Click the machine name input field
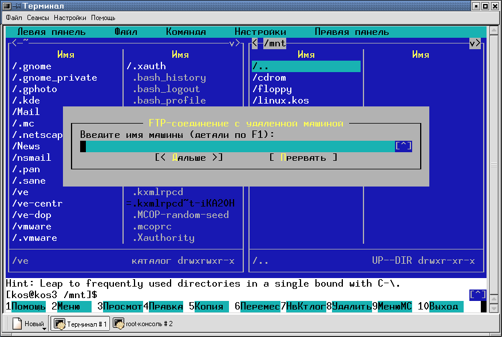 point(238,146)
